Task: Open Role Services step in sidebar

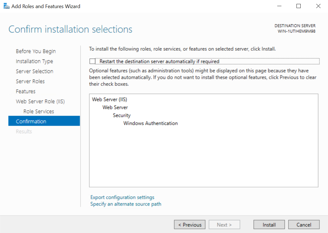Action: tap(39, 111)
